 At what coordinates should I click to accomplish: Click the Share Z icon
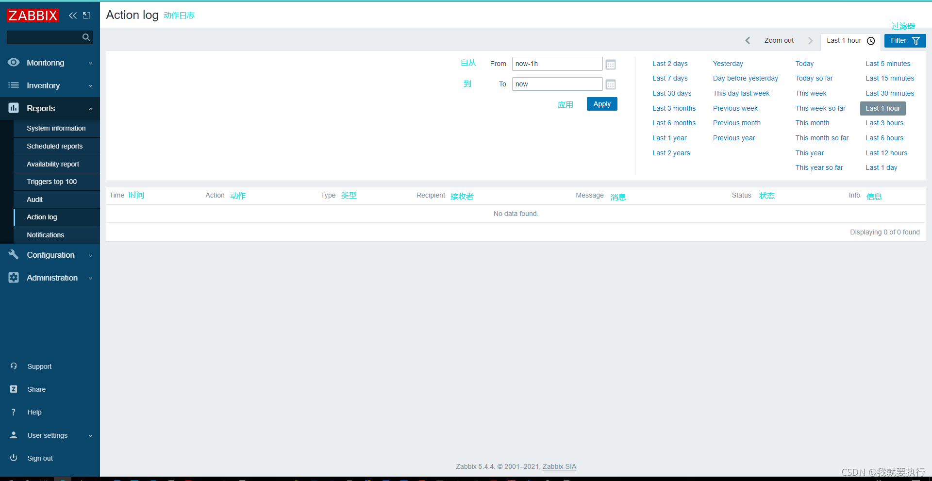tap(14, 389)
